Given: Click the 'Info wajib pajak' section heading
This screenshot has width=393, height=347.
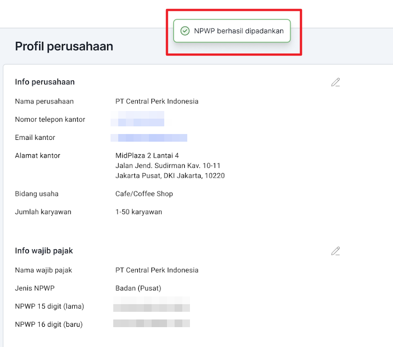Looking at the screenshot, I should pos(44,251).
